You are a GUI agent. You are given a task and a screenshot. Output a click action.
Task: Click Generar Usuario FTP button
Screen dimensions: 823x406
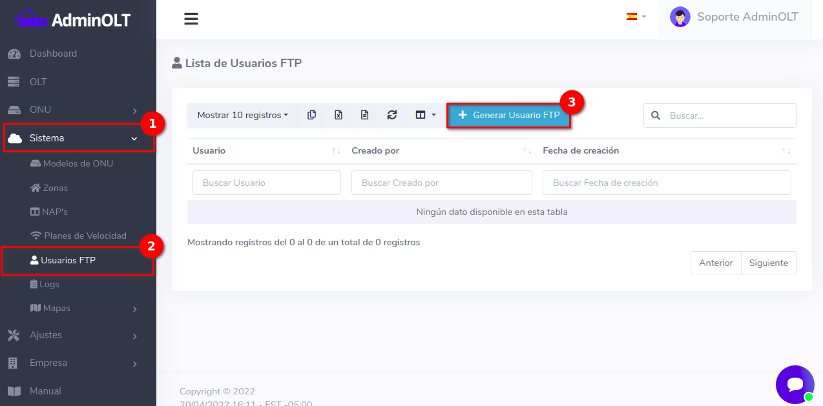(508, 115)
